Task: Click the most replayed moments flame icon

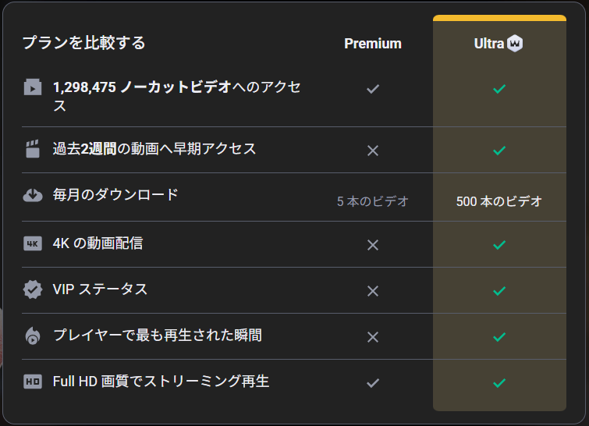Action: tap(32, 336)
